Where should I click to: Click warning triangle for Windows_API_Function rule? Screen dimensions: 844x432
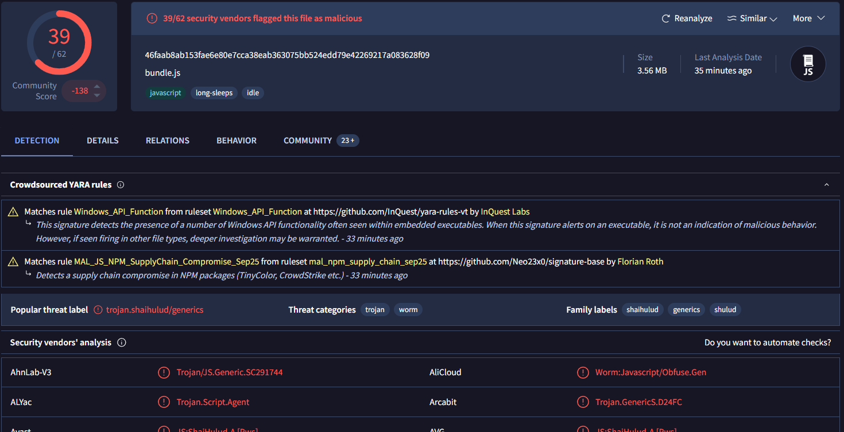(13, 212)
